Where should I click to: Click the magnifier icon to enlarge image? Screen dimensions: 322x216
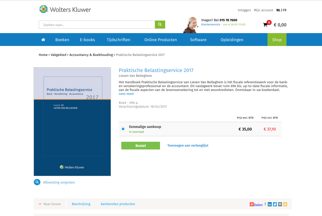37,182
